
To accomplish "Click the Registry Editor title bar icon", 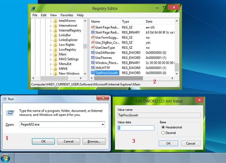I will 33,8.
